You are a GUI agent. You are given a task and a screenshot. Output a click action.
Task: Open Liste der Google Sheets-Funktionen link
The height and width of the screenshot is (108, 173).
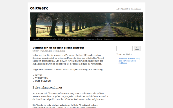click(x=127, y=62)
